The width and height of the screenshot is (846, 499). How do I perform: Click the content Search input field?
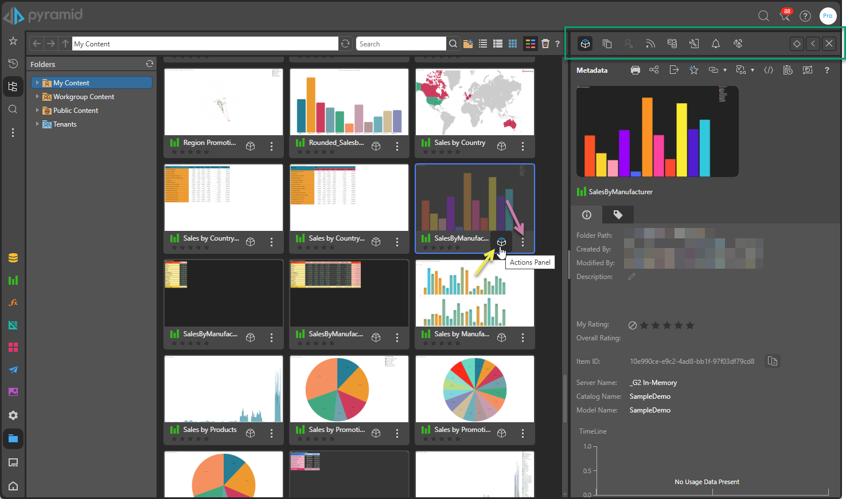[400, 44]
